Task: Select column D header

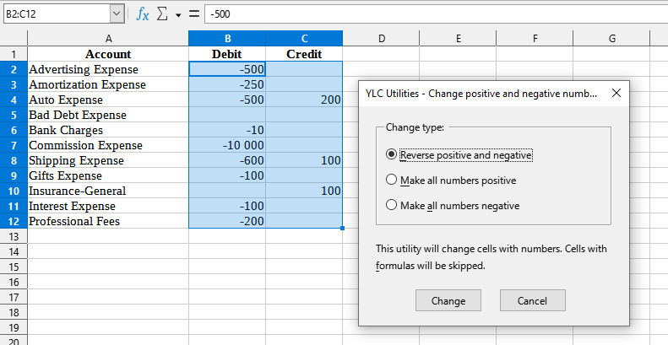Action: tap(381, 38)
